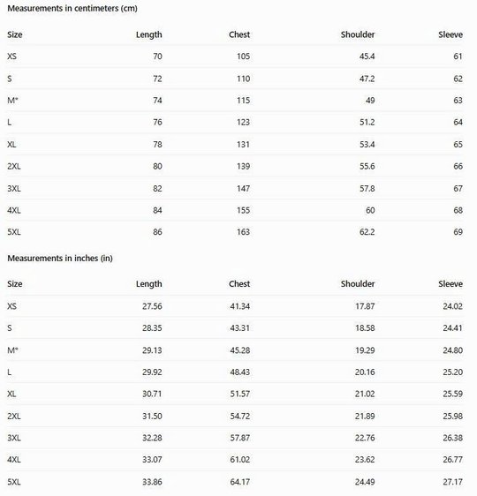
Task: Click the length value 27.56 for XS
Action: point(152,306)
